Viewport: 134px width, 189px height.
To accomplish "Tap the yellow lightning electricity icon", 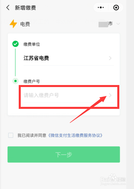I will click(x=13, y=24).
